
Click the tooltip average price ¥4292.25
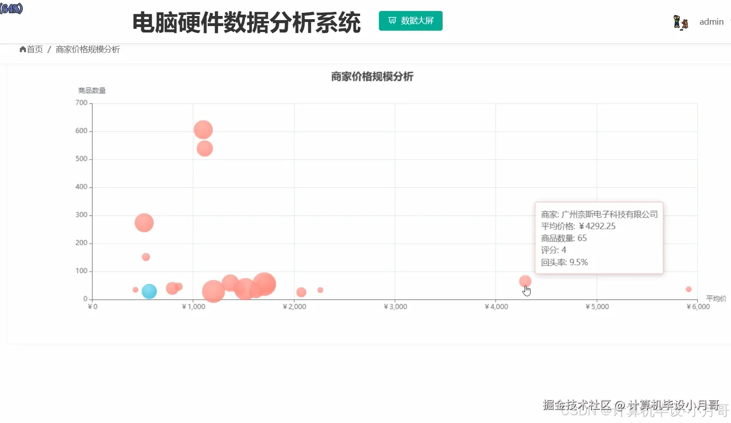pyautogui.click(x=597, y=226)
